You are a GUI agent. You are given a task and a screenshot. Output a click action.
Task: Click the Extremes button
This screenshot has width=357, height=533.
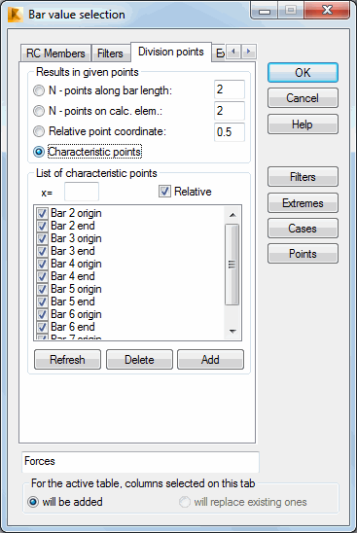[303, 203]
